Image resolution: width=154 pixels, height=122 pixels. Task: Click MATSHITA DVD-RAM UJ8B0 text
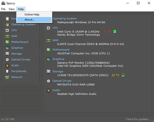pos(76,84)
